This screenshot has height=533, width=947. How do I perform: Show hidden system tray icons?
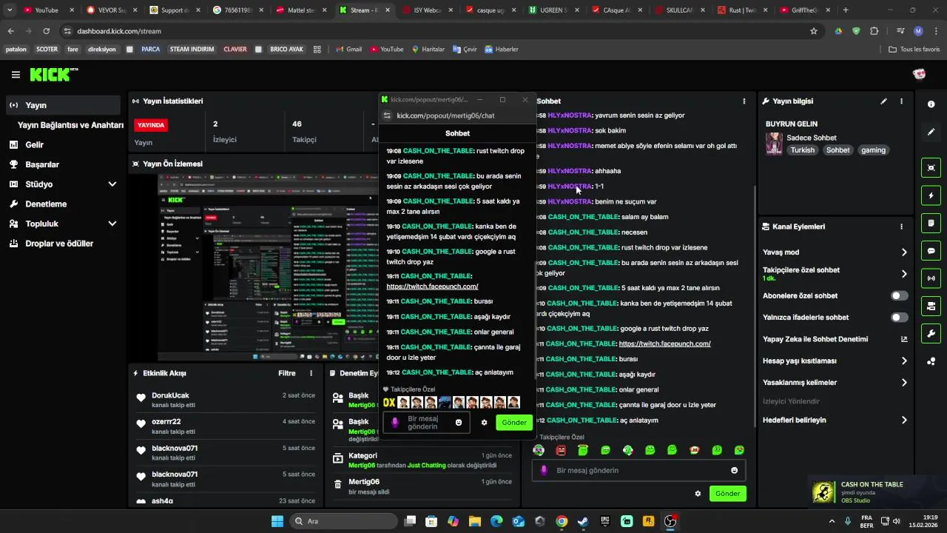[832, 521]
